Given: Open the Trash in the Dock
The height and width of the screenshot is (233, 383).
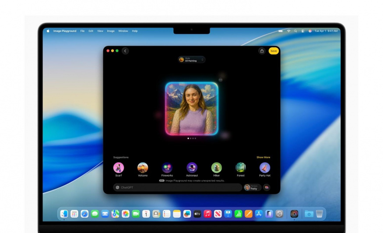Looking at the screenshot, I should (319, 214).
